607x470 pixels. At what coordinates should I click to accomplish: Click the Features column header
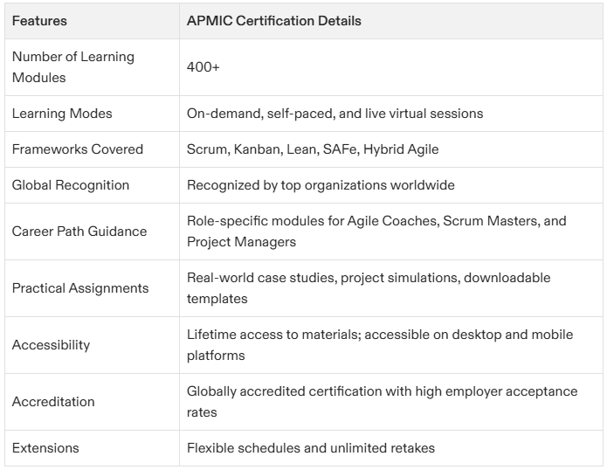39,21
